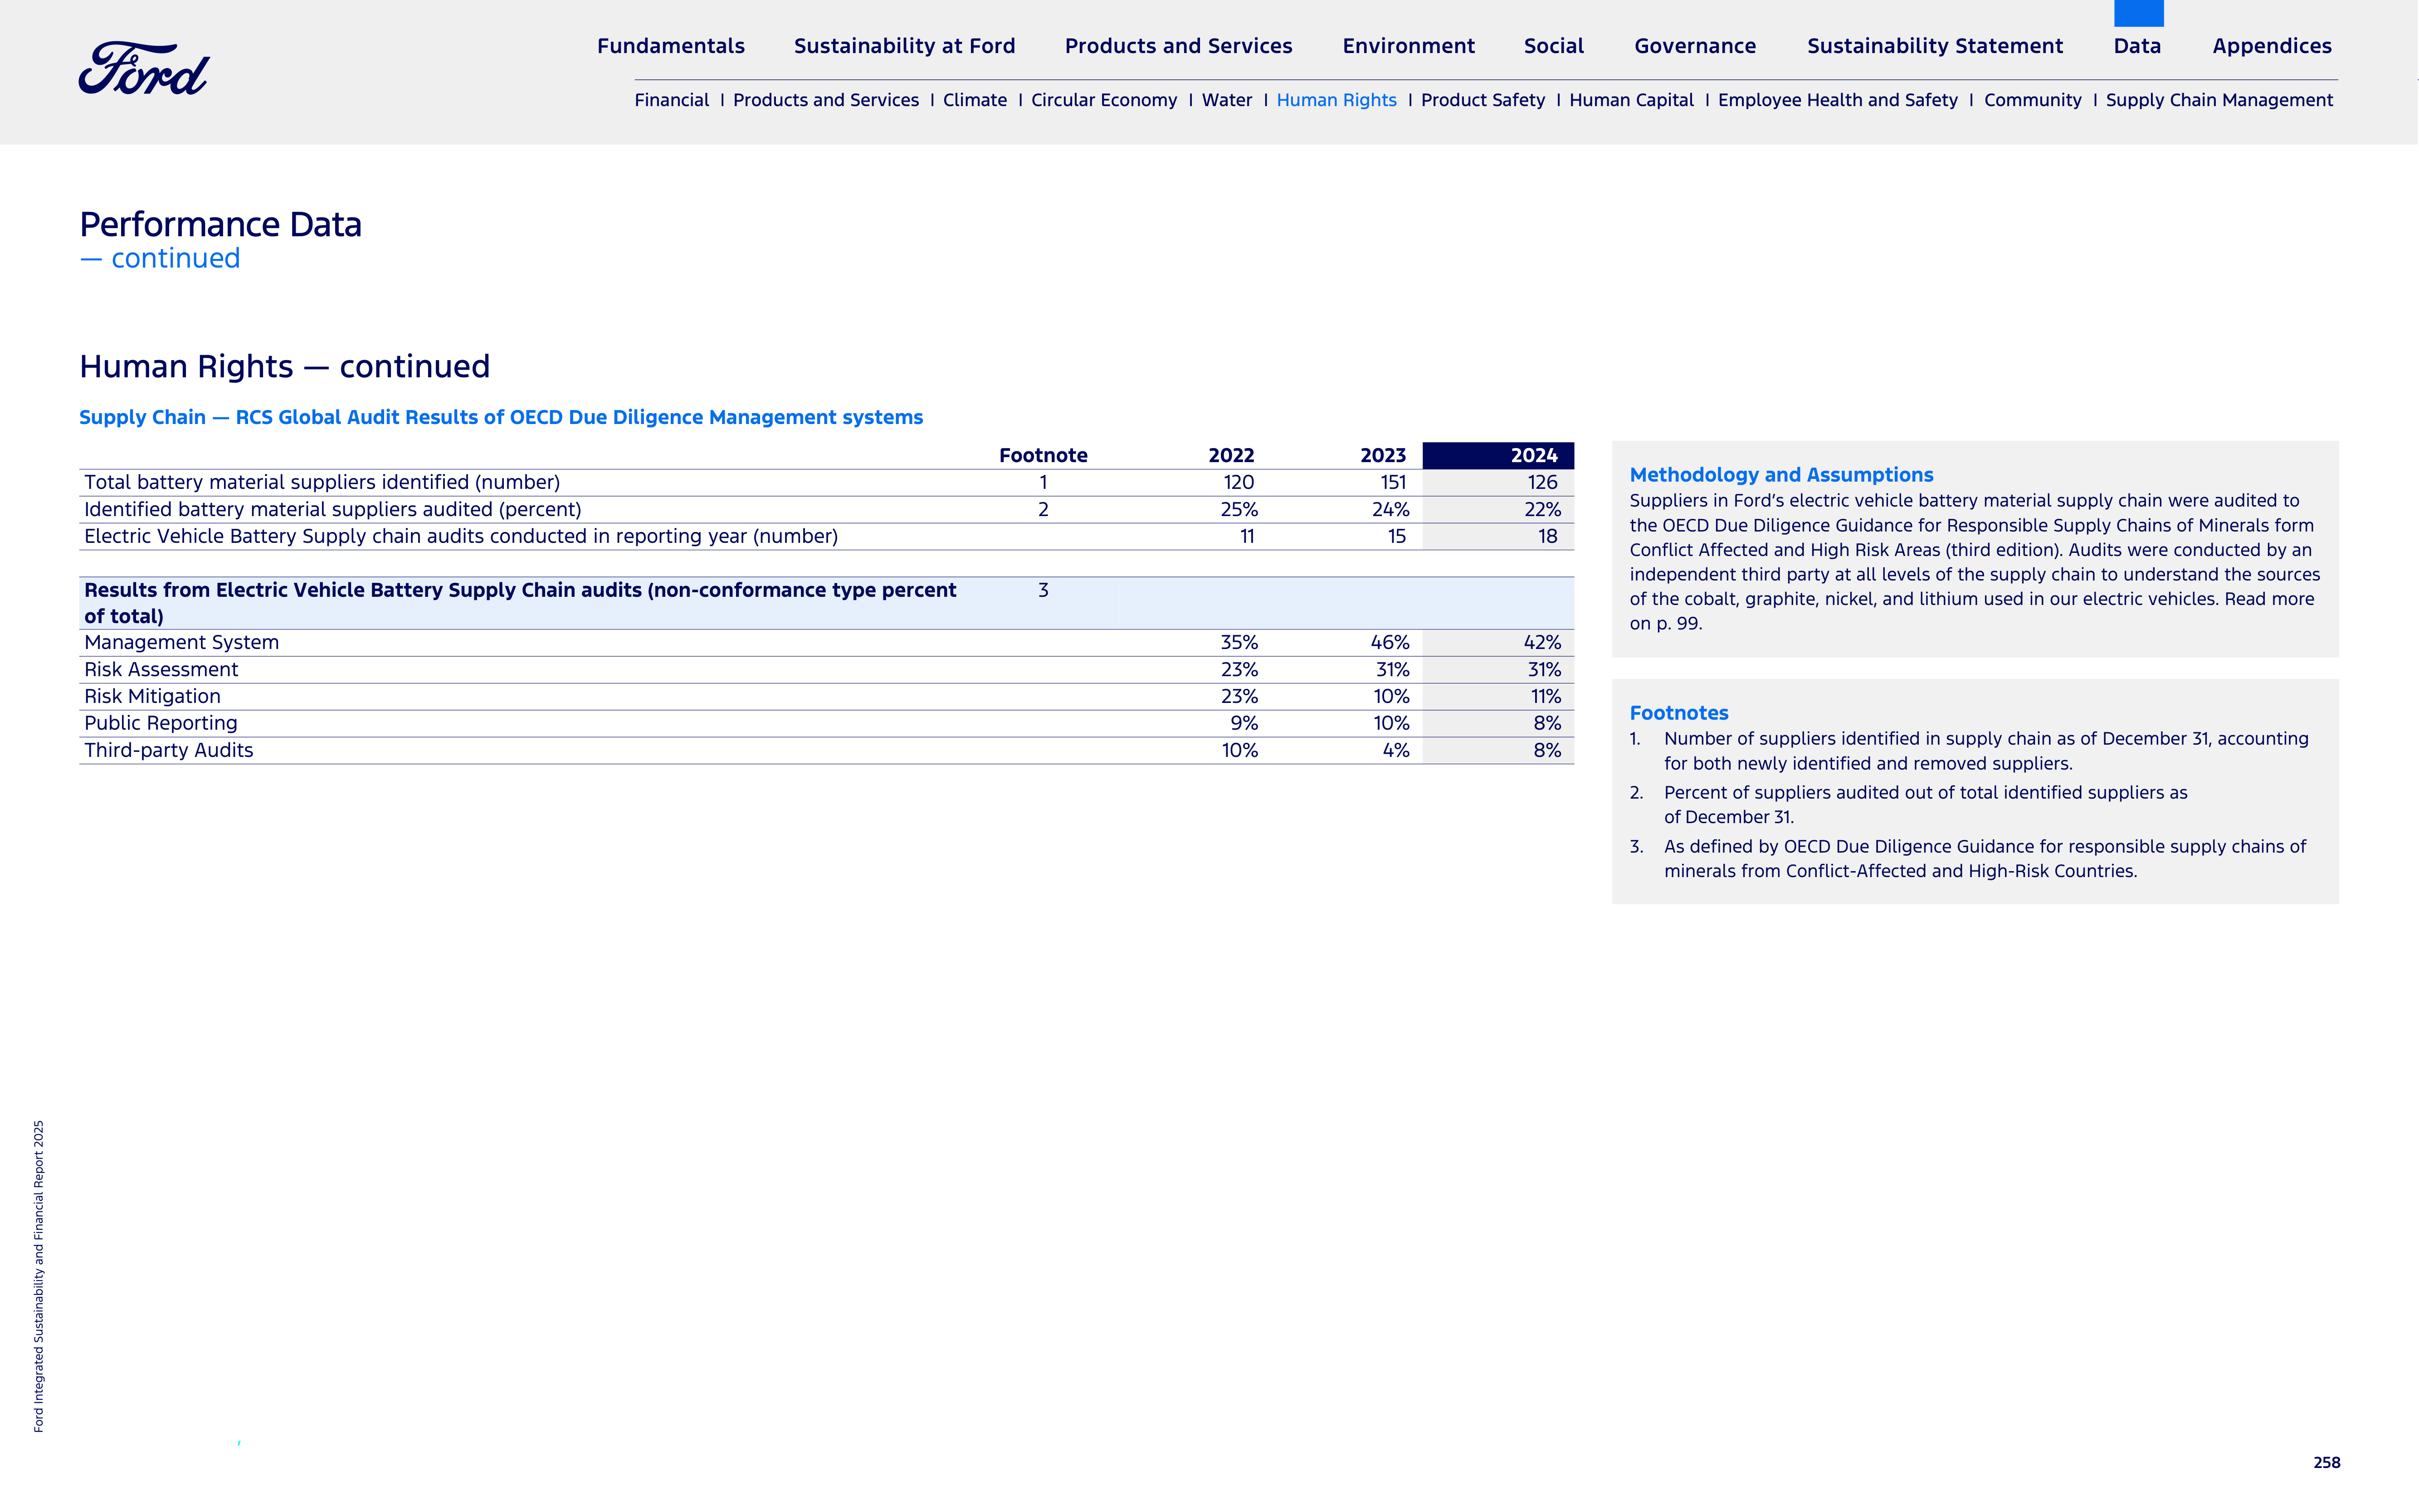The height and width of the screenshot is (1512, 2419).
Task: Go to the Climate data link
Action: click(x=975, y=100)
